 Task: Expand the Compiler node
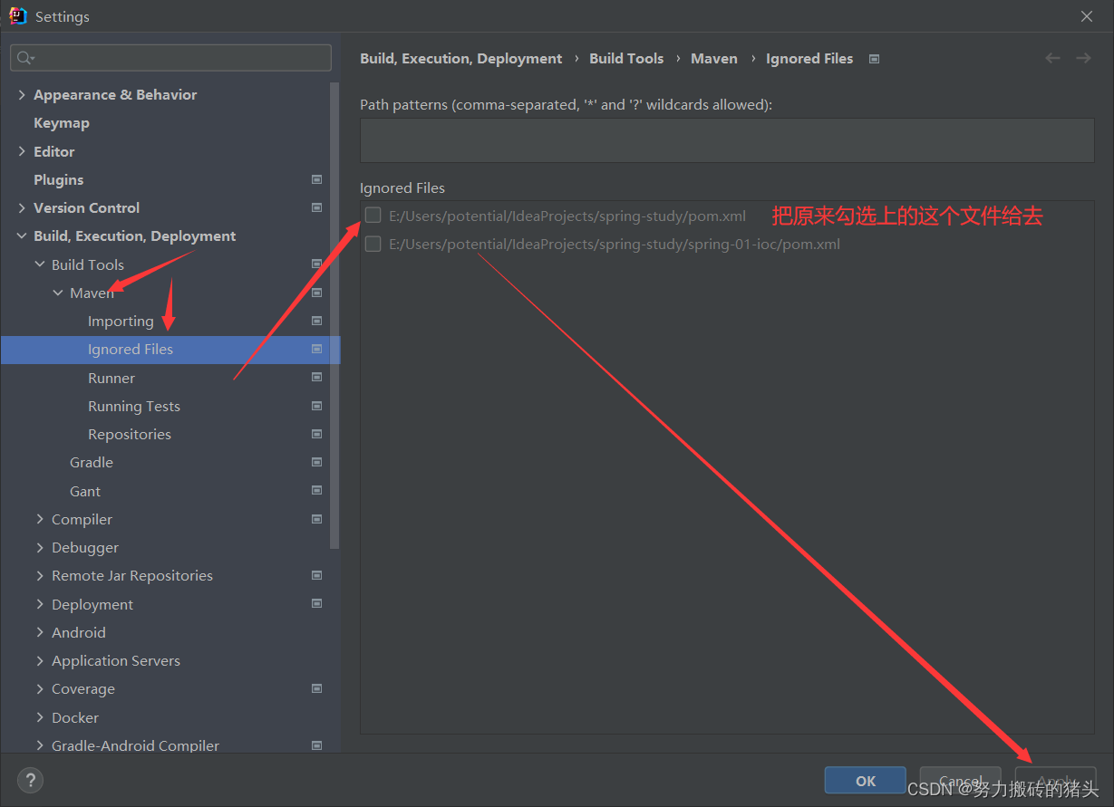click(40, 519)
